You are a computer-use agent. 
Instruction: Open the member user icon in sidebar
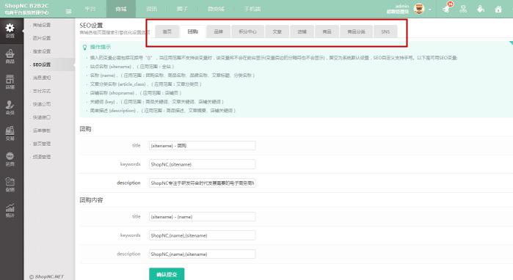[x=10, y=108]
